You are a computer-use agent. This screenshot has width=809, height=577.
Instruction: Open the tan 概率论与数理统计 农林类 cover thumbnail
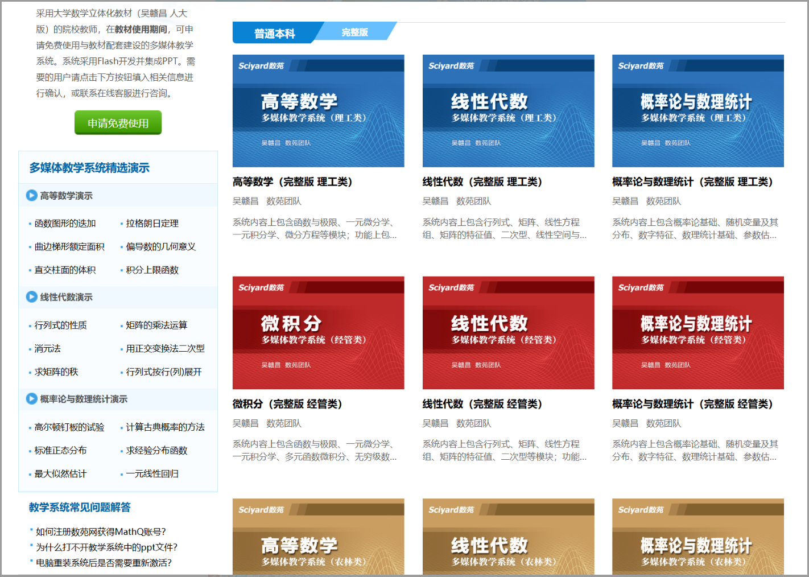click(x=698, y=537)
